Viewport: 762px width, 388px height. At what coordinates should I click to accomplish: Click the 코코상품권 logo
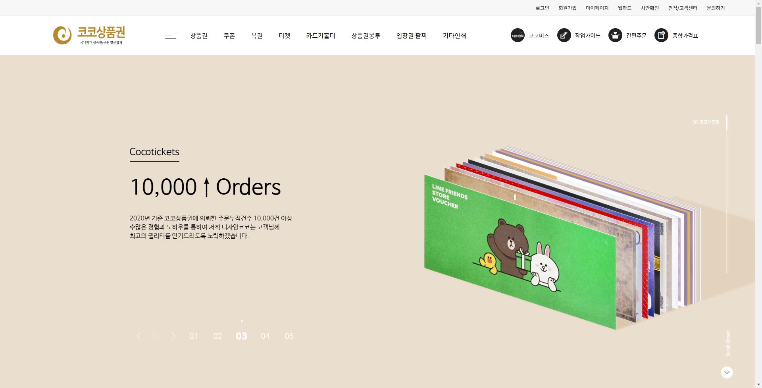90,35
